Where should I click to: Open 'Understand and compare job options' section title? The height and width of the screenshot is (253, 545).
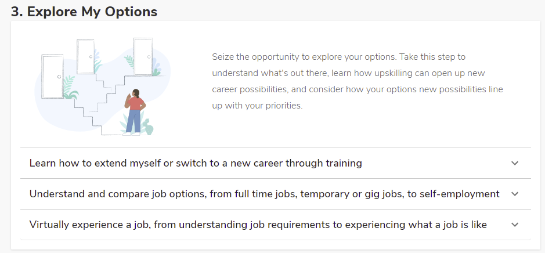point(264,194)
